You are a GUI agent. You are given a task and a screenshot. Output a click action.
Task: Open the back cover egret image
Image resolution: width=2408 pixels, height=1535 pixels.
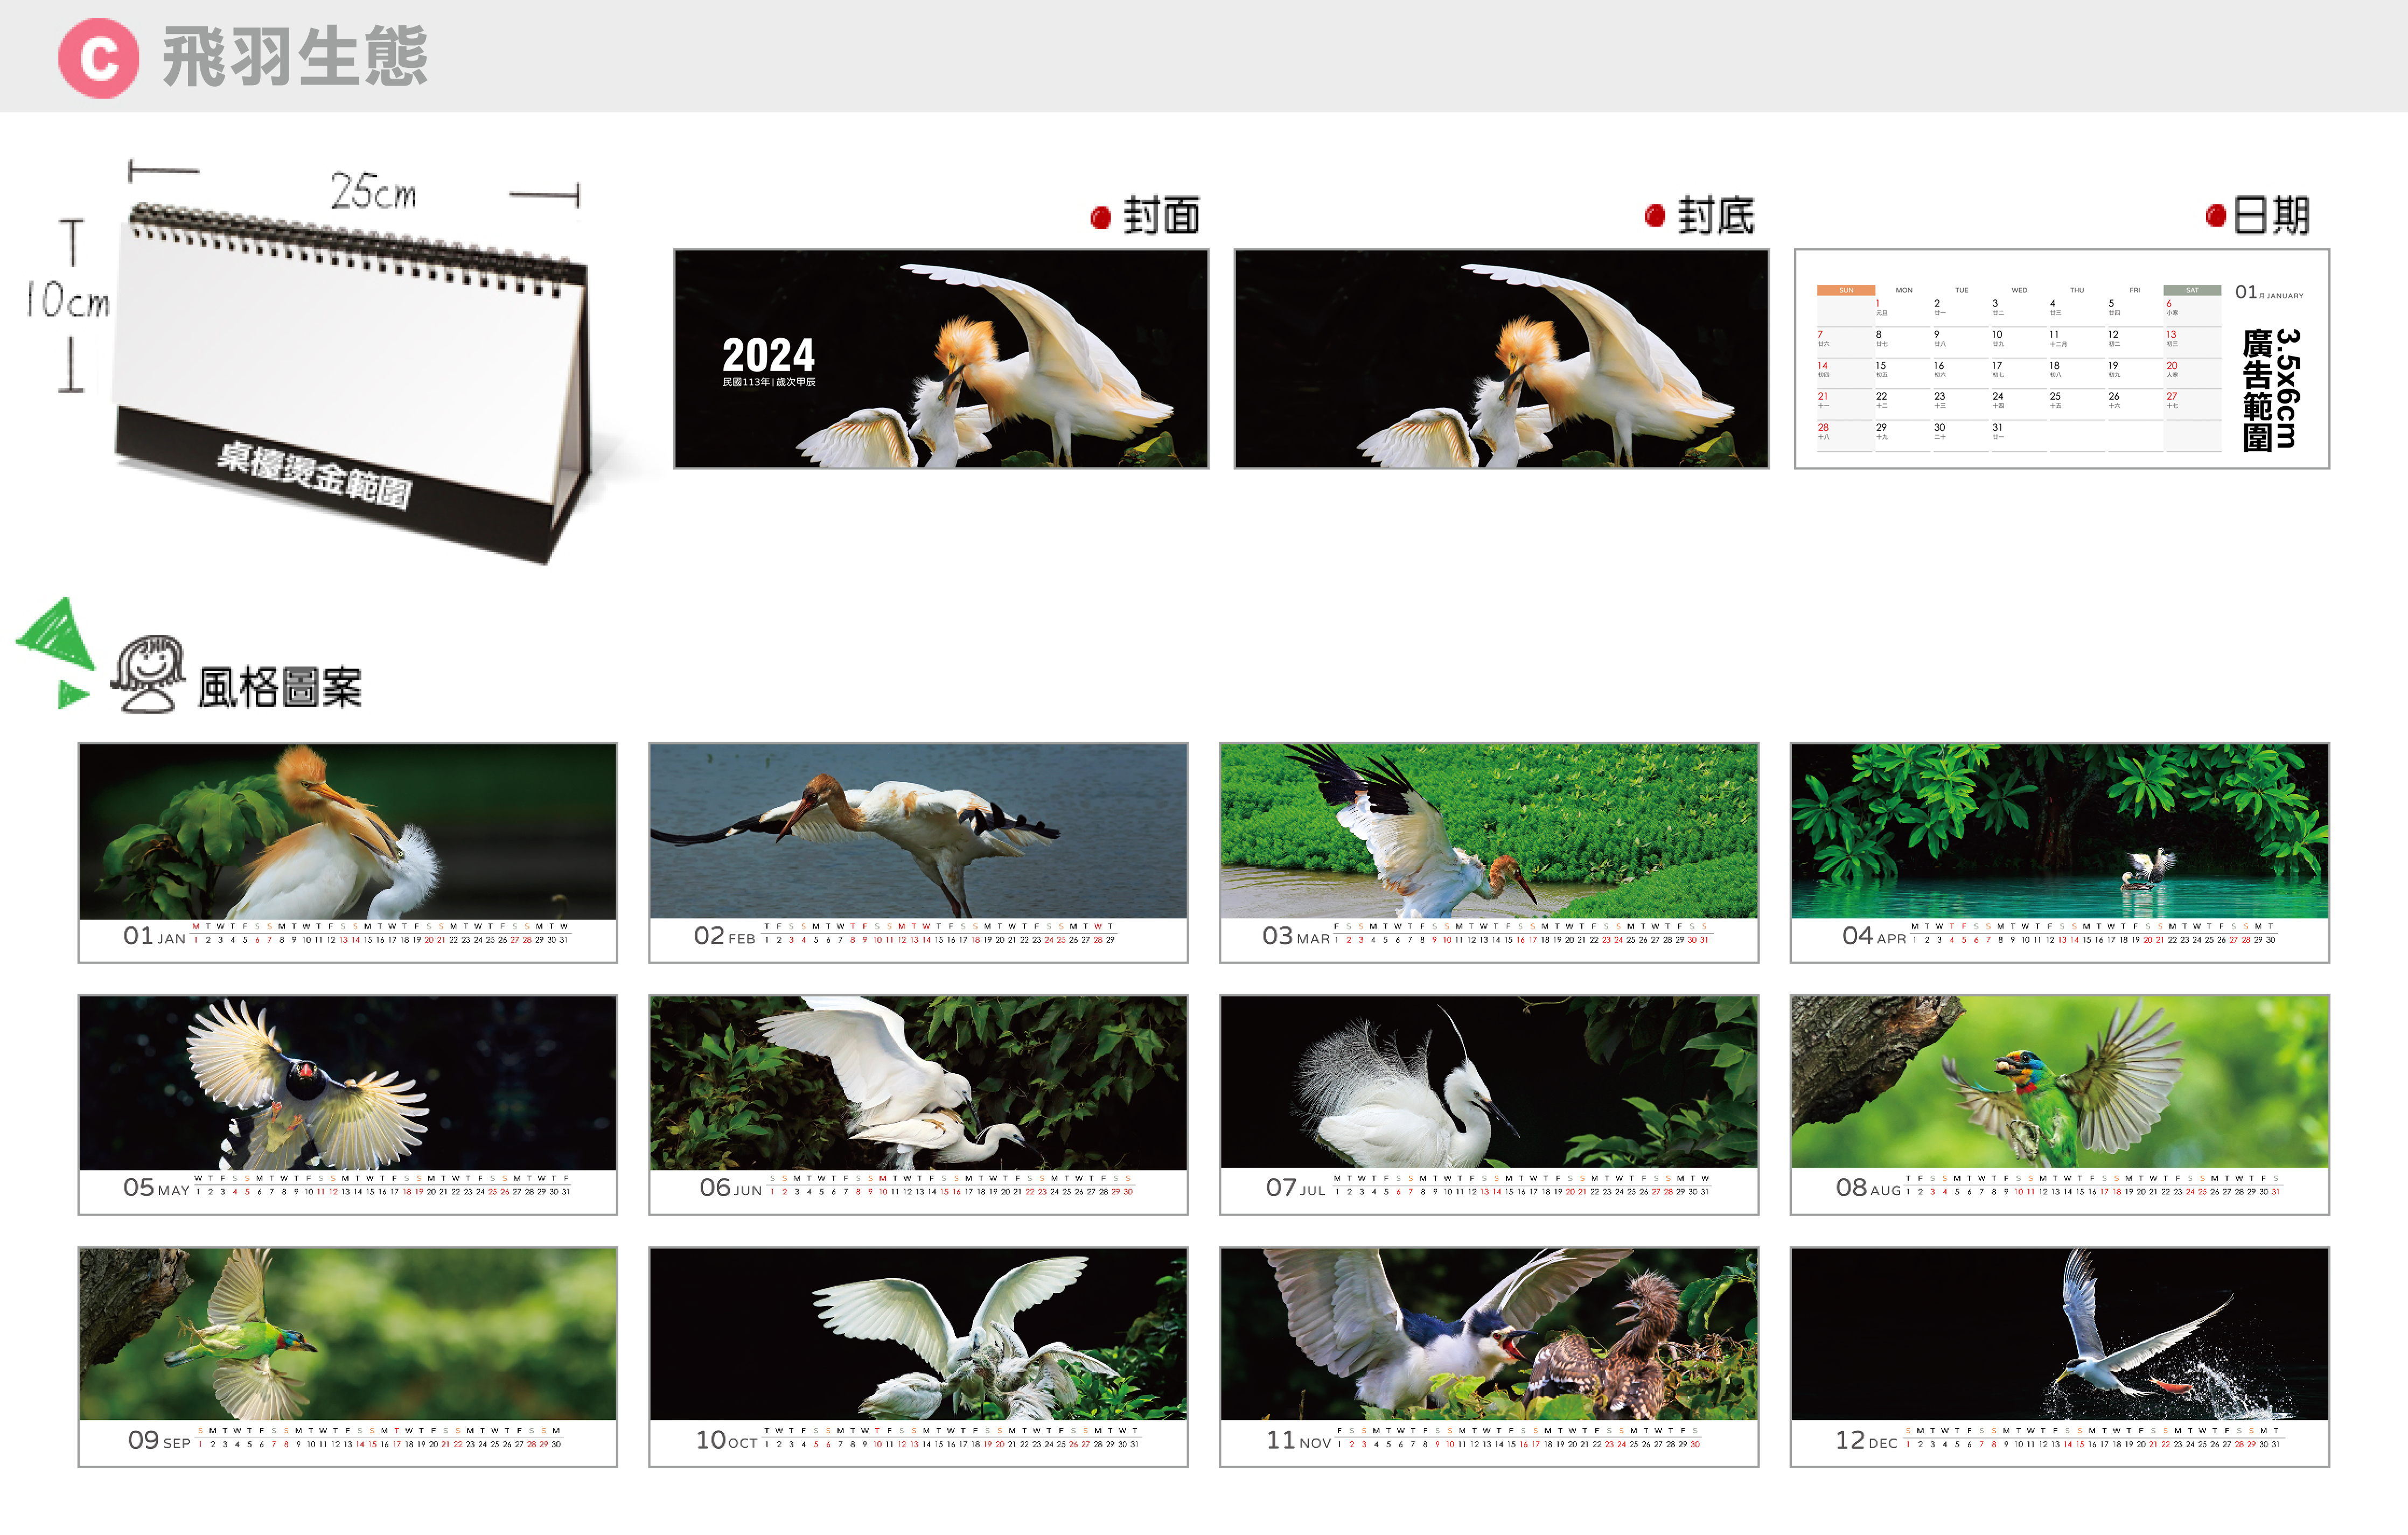(x=1500, y=359)
